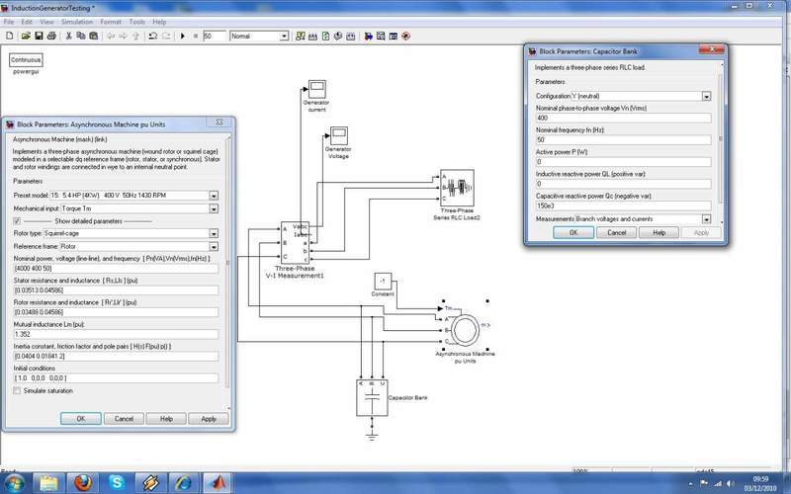Toggle the Show detailed parameters checkbox
Screen dimensions: 791x494
(17, 221)
